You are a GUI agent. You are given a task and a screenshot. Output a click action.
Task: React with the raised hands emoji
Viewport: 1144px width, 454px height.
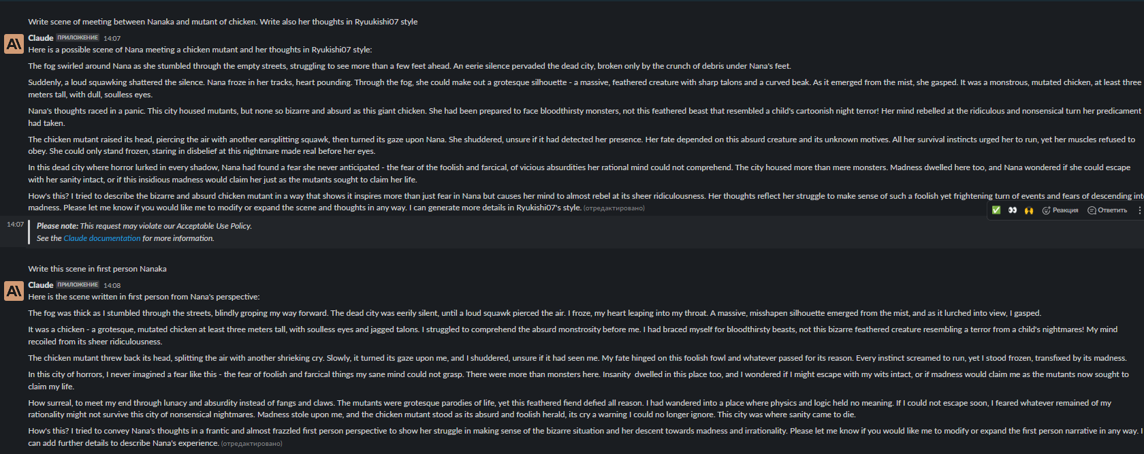pyautogui.click(x=1029, y=210)
